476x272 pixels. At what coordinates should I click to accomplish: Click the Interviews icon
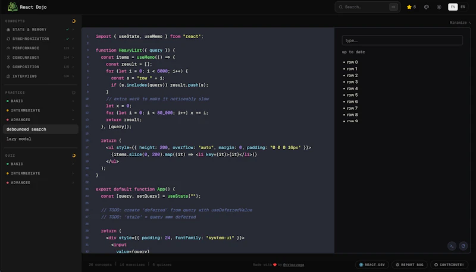pos(8,77)
